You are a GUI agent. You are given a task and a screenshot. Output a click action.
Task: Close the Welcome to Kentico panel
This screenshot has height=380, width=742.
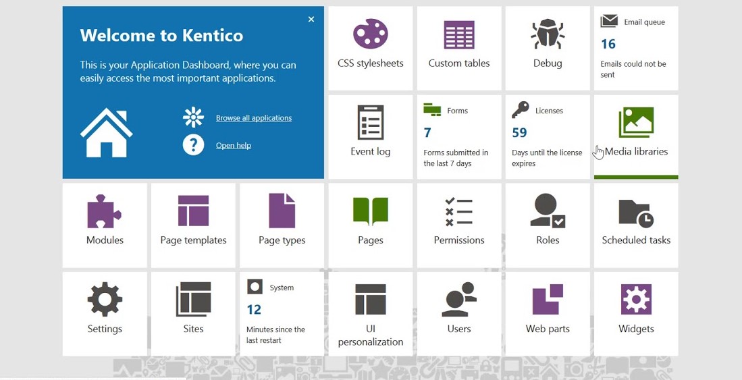click(311, 20)
